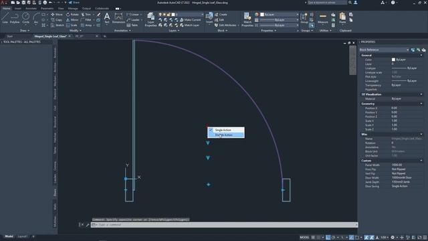Click the Trim tool

coord(86,15)
